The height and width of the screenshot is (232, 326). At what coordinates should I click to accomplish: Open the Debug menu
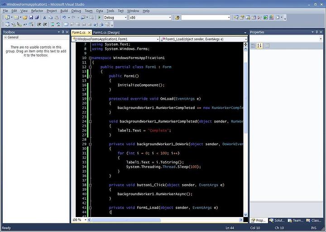tap(76, 11)
